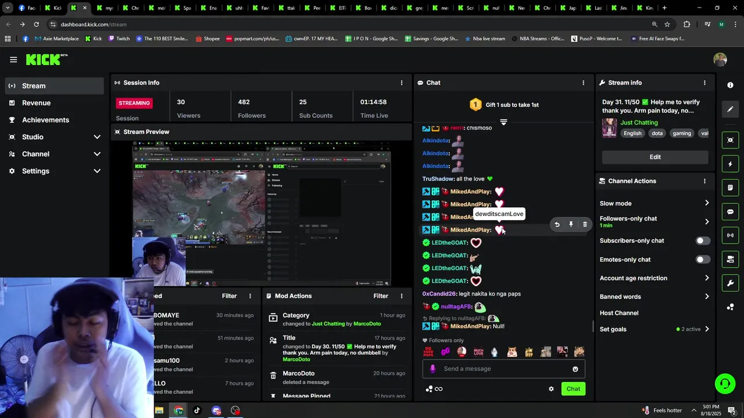Click the info icon in right sidebar

click(x=730, y=85)
